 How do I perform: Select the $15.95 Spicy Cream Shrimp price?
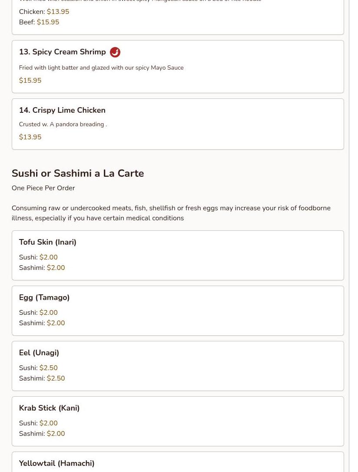click(x=30, y=81)
